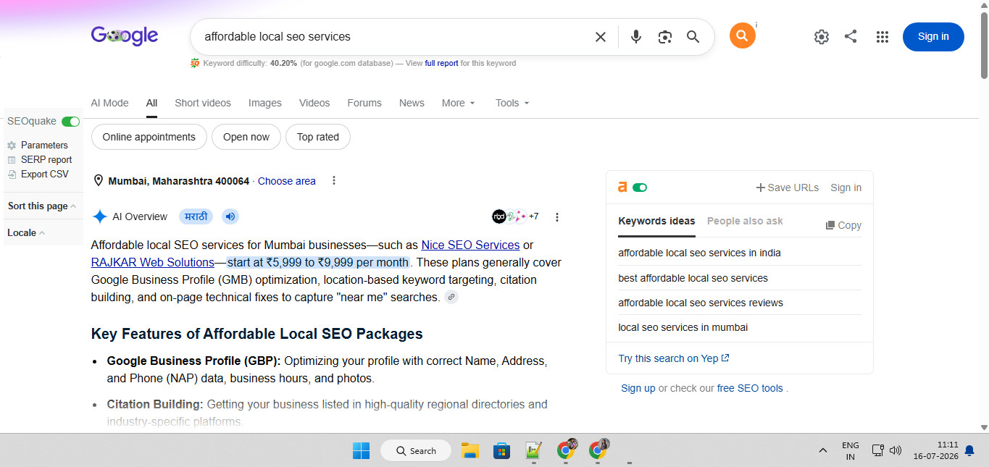Image resolution: width=989 pixels, height=467 pixels.
Task: Expand the More search categories dropdown
Action: (x=459, y=103)
